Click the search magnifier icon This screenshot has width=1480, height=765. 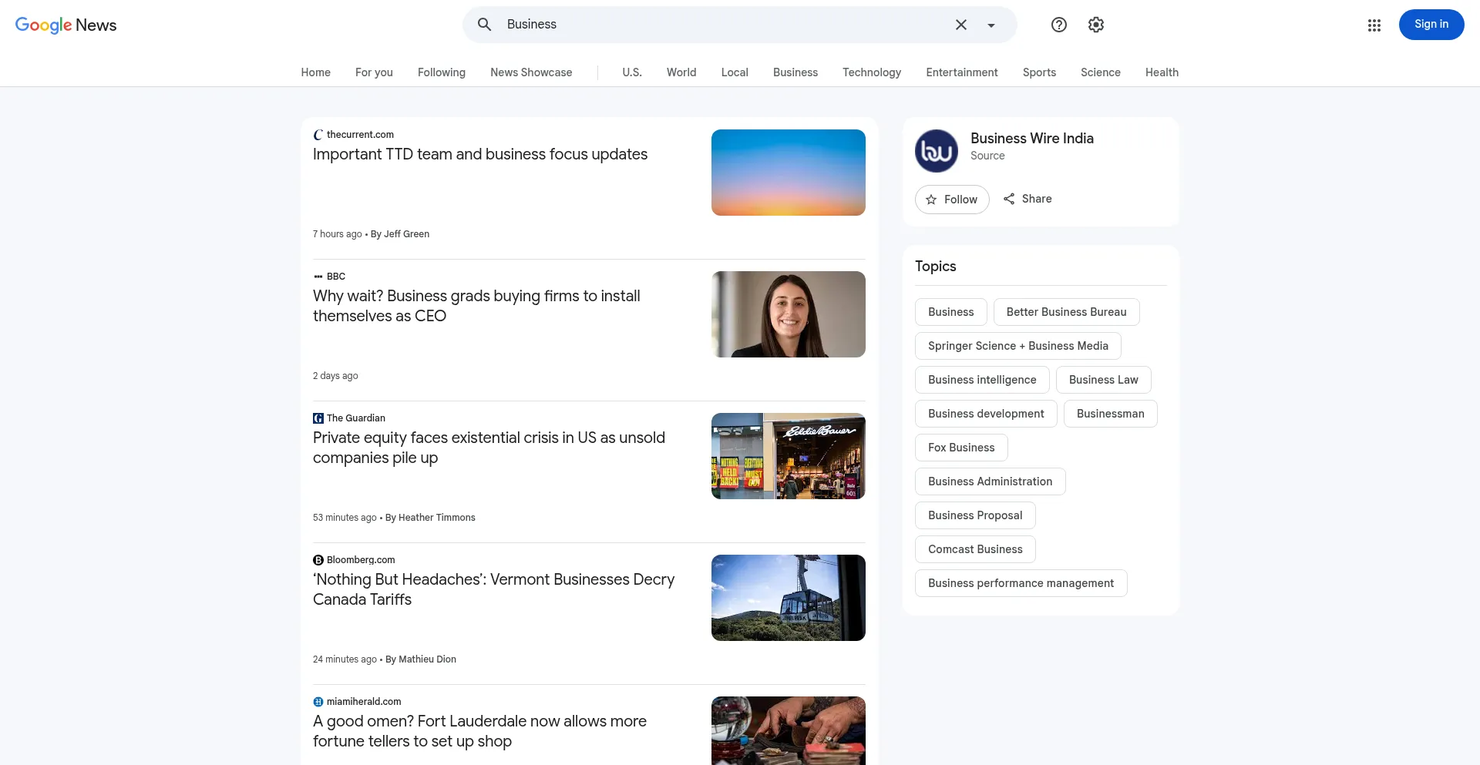point(484,25)
